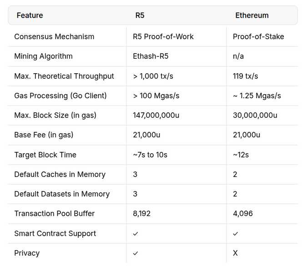Select the Consensus Mechanism row label

click(54, 36)
